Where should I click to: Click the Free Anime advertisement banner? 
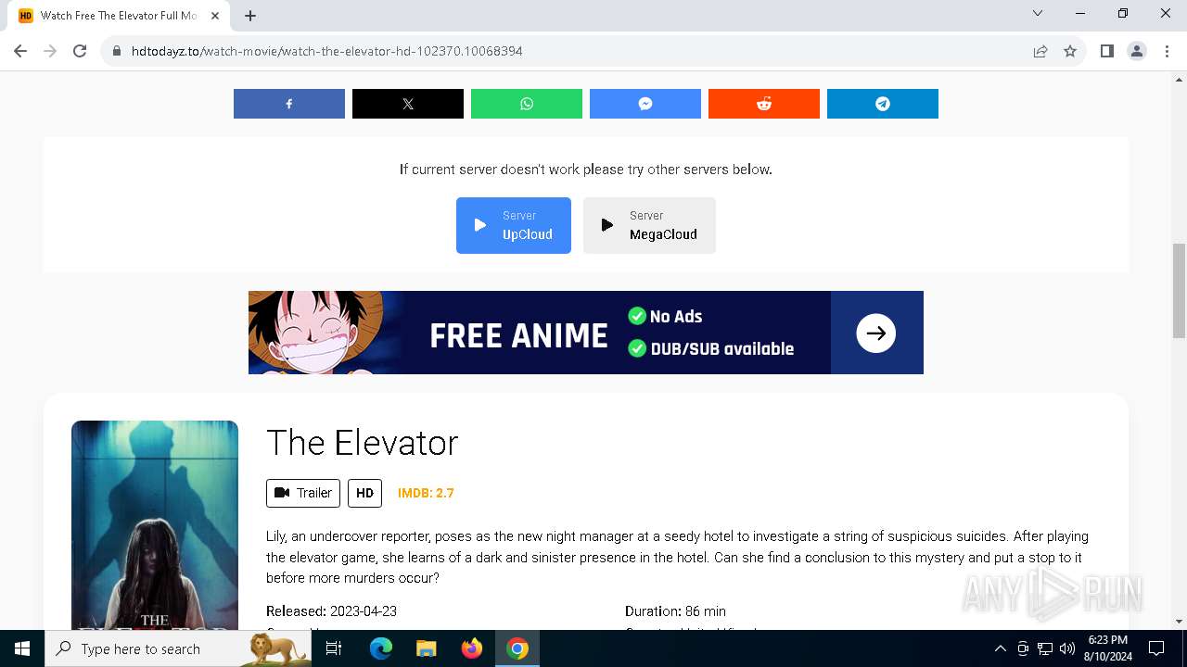point(586,333)
